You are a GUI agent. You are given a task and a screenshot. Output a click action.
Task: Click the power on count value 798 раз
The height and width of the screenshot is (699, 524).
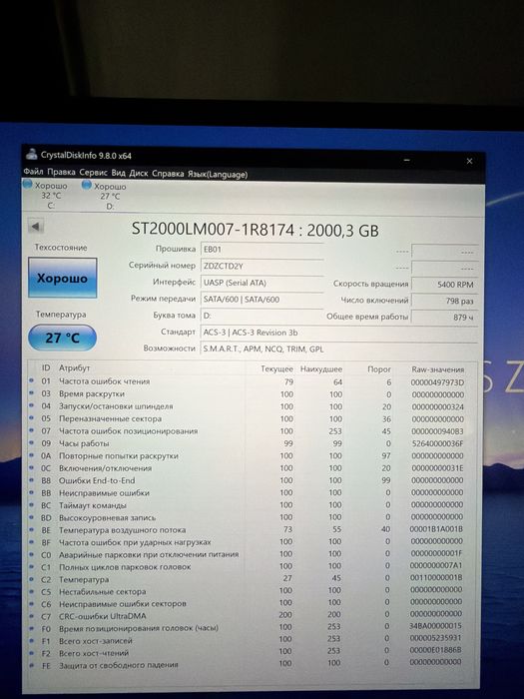pos(444,301)
